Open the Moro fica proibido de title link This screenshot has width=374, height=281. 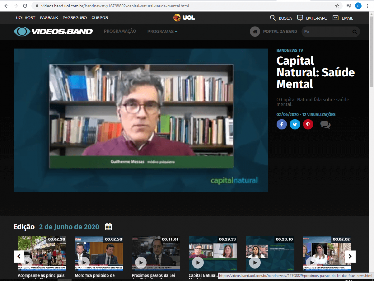click(95, 275)
